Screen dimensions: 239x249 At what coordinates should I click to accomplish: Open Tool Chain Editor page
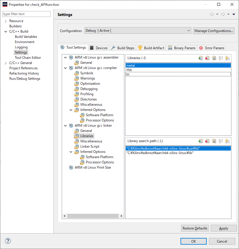[x=28, y=58]
